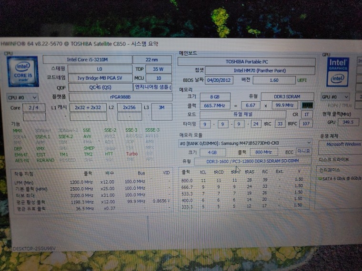Click the SSE4.2 feature label
362x271 pixels.
click(x=66, y=136)
